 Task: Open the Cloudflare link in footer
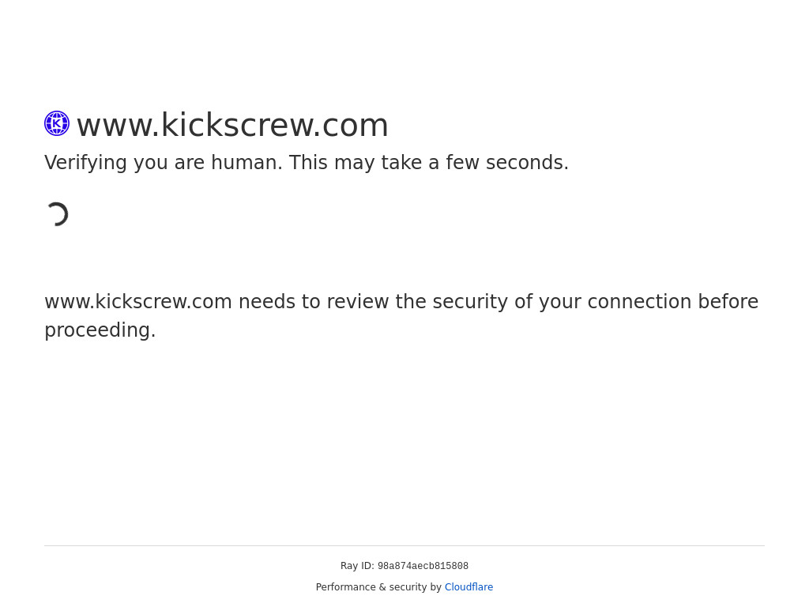(x=468, y=587)
